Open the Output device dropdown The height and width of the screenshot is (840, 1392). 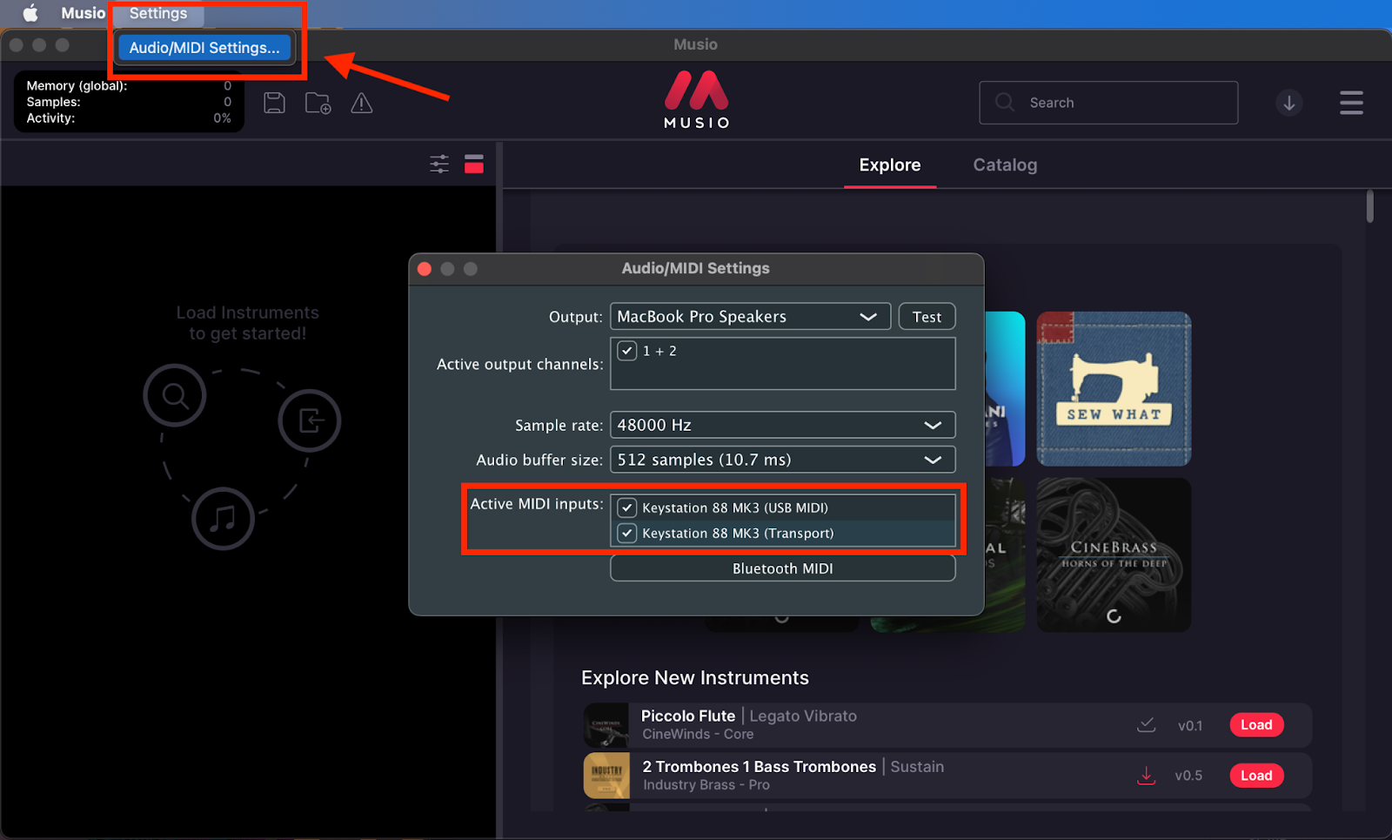click(750, 316)
